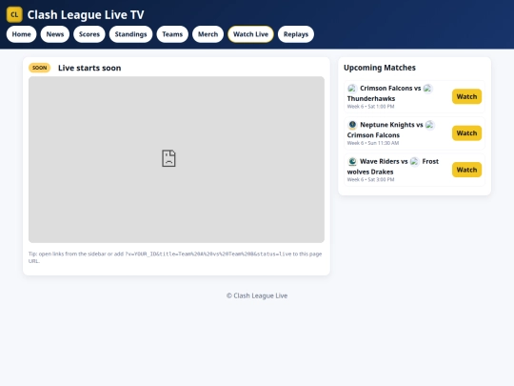This screenshot has height=386, width=514.
Task: Click 'Week 6 • Sat 1:00 PM' text
Action: coord(371,107)
